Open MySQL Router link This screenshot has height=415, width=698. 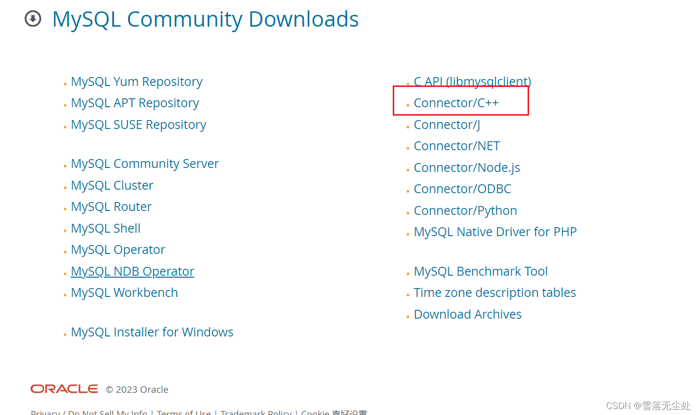111,207
